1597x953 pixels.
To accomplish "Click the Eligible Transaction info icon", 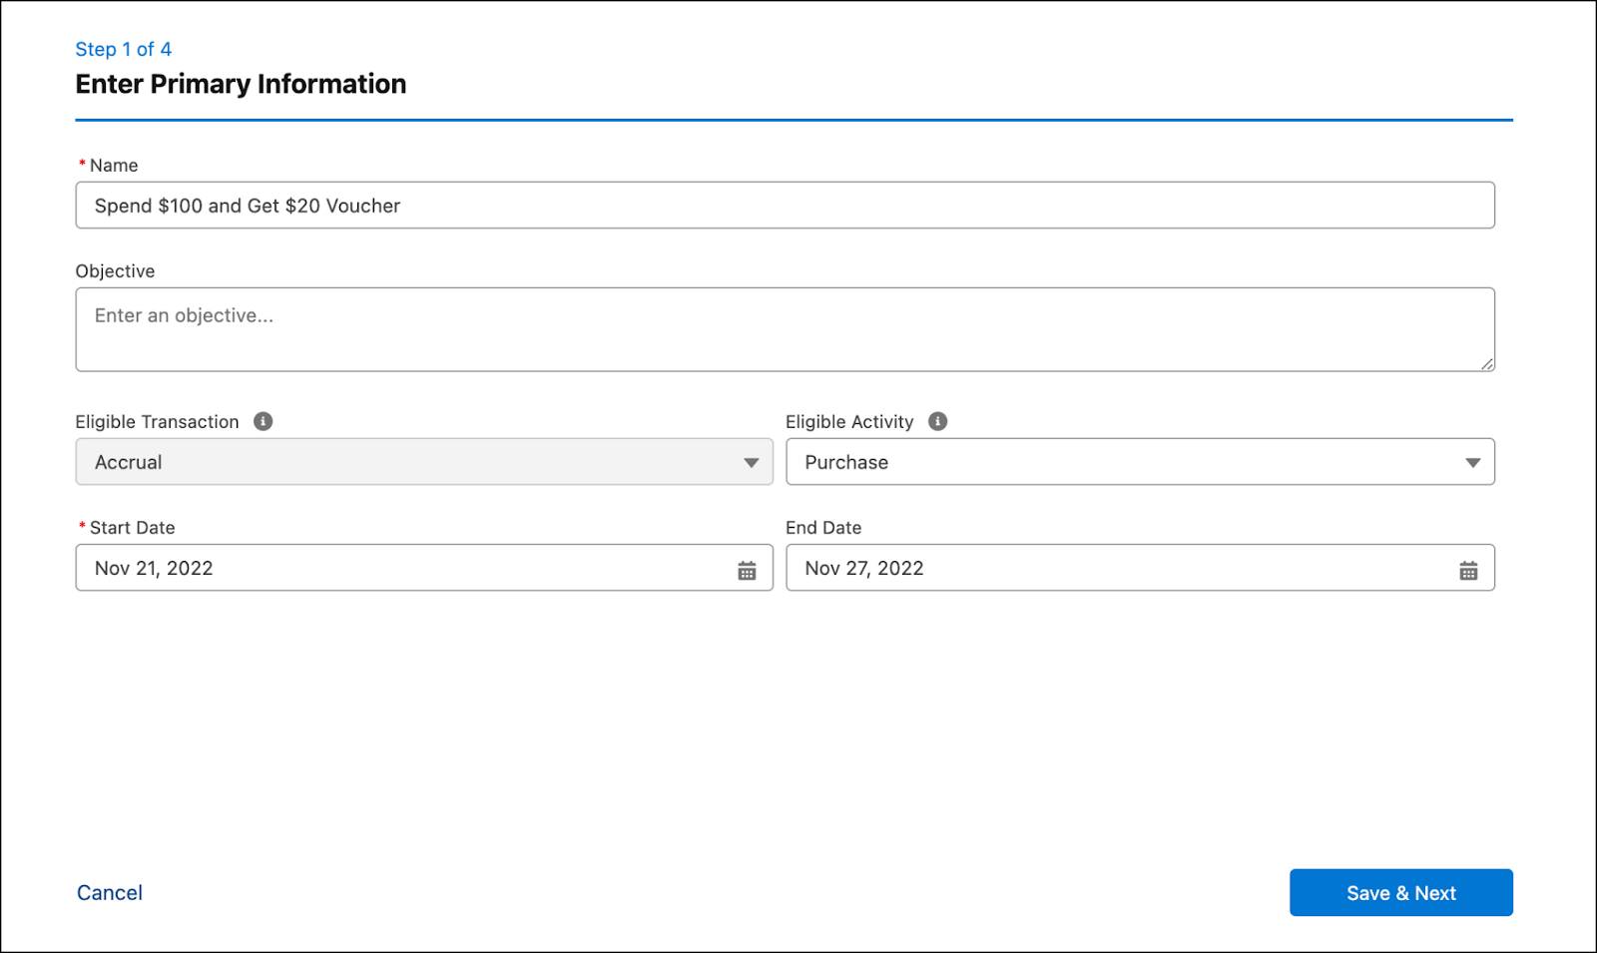I will pos(263,421).
